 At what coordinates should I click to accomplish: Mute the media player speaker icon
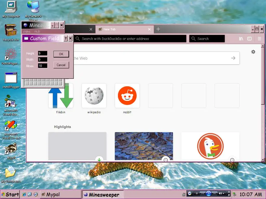[x=220, y=193]
